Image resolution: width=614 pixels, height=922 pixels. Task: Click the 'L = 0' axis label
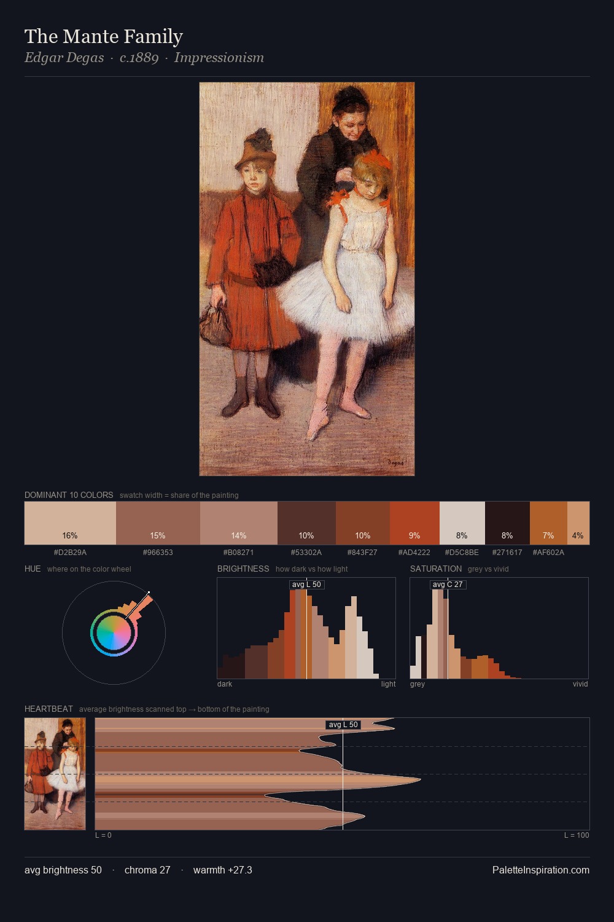point(103,835)
